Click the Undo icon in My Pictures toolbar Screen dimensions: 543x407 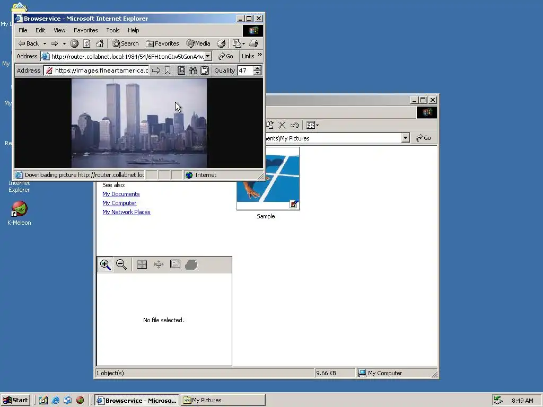click(294, 125)
